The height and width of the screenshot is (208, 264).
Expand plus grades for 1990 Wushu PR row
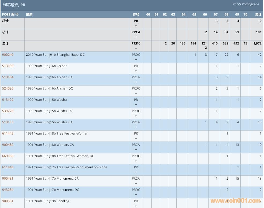136,105
